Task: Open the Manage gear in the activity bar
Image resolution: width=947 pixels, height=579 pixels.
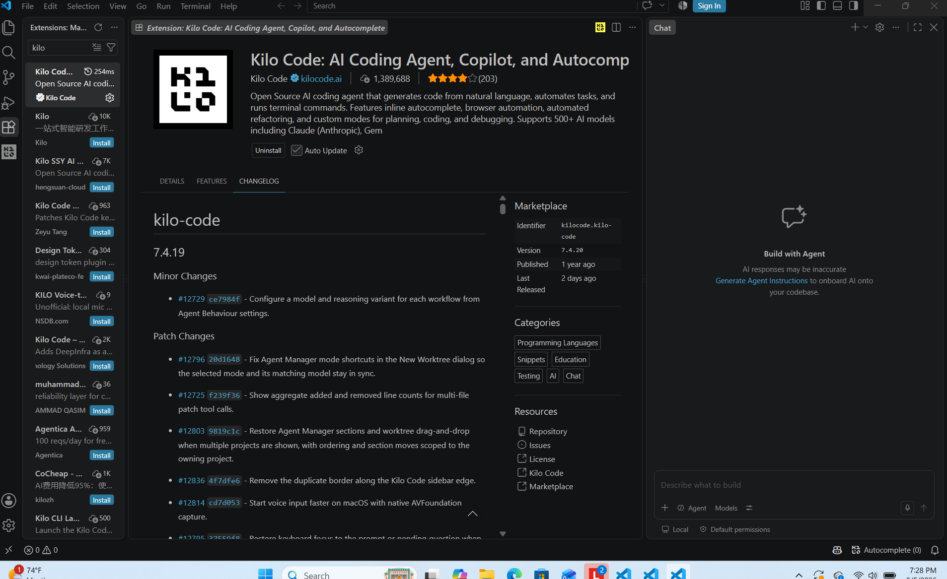Action: [9, 525]
